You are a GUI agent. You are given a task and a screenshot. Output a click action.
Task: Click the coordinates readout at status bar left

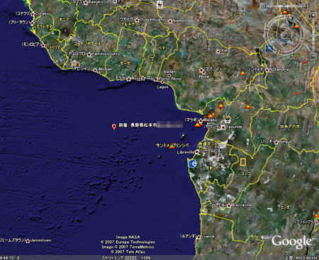[x=10, y=258]
